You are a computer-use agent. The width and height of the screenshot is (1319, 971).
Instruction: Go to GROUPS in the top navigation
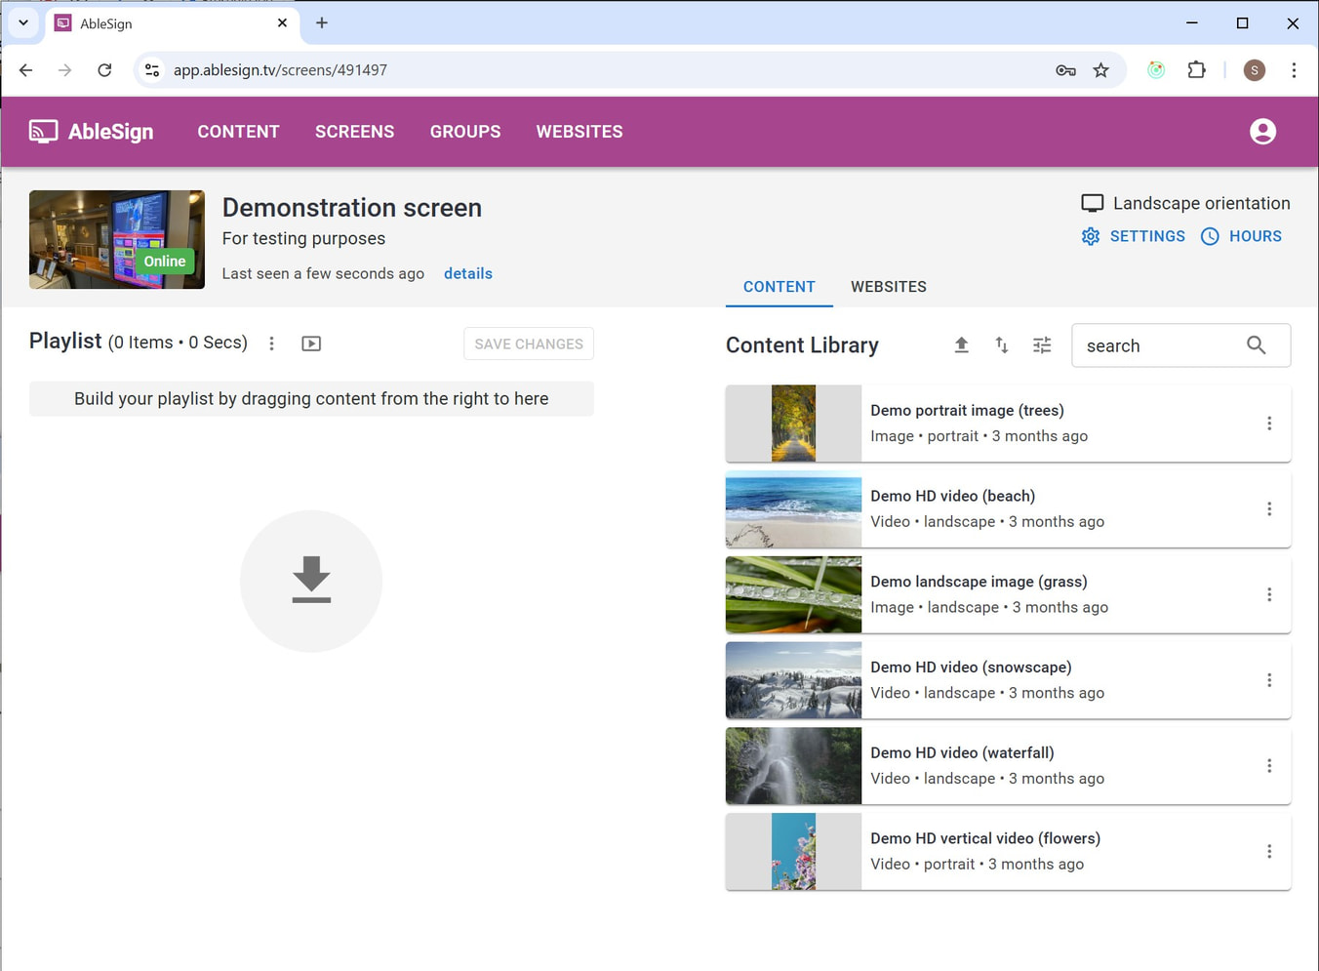[x=465, y=132]
